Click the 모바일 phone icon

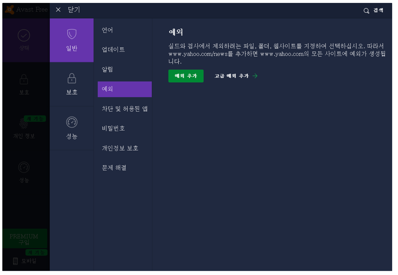pyautogui.click(x=15, y=261)
